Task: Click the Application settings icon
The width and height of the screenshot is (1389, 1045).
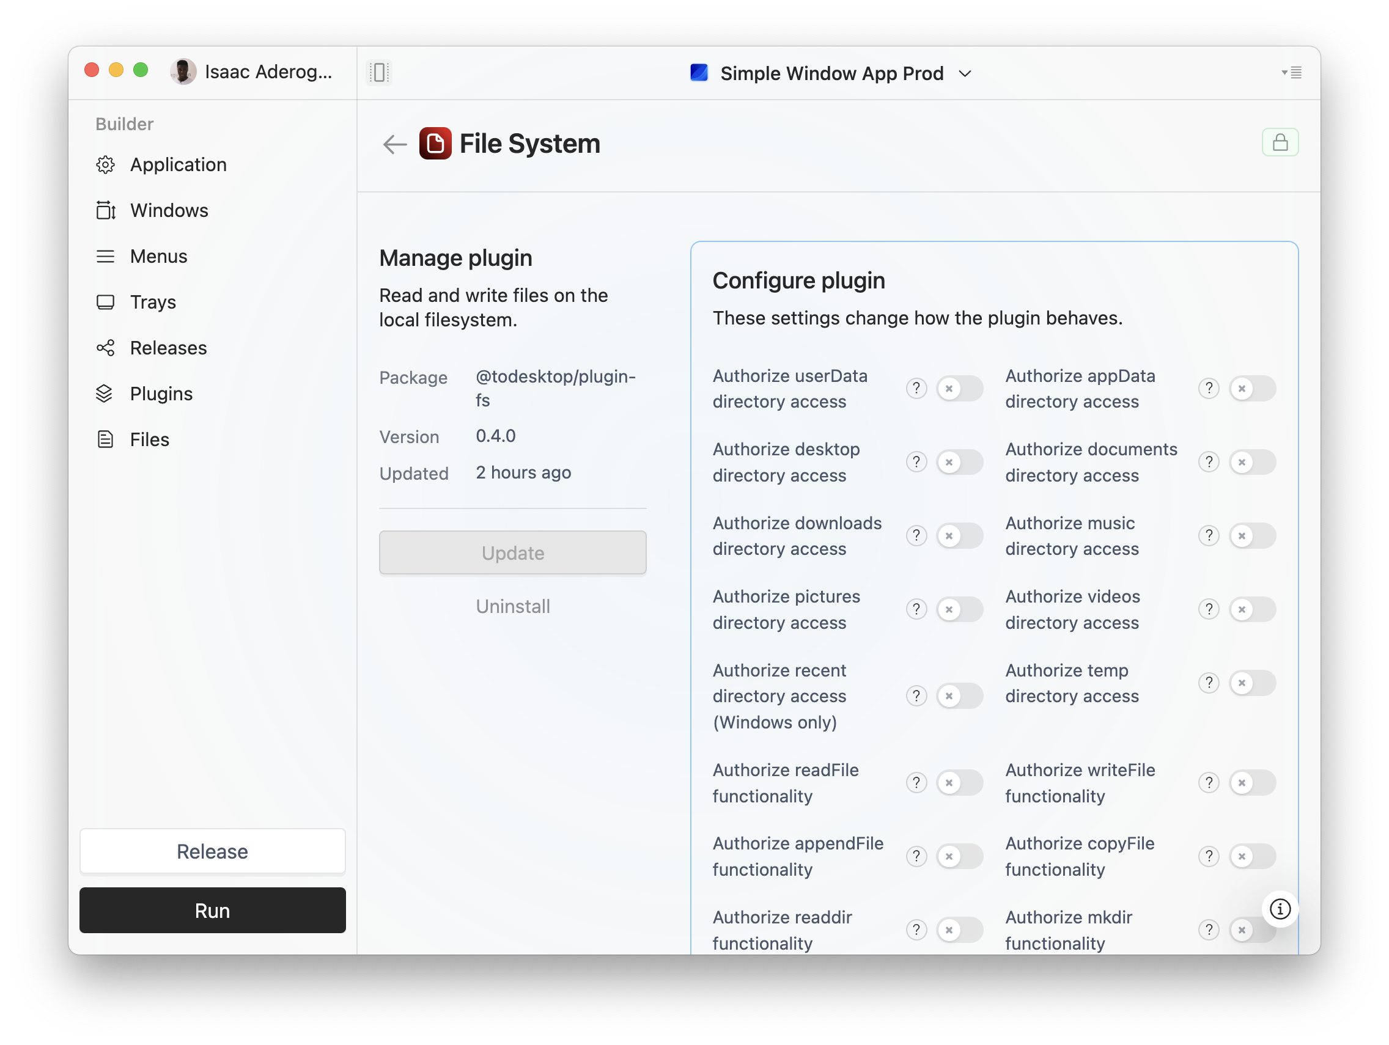Action: [x=105, y=164]
